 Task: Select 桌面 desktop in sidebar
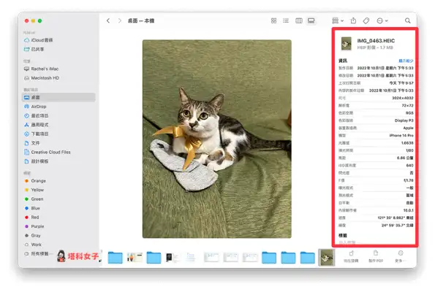[58, 97]
